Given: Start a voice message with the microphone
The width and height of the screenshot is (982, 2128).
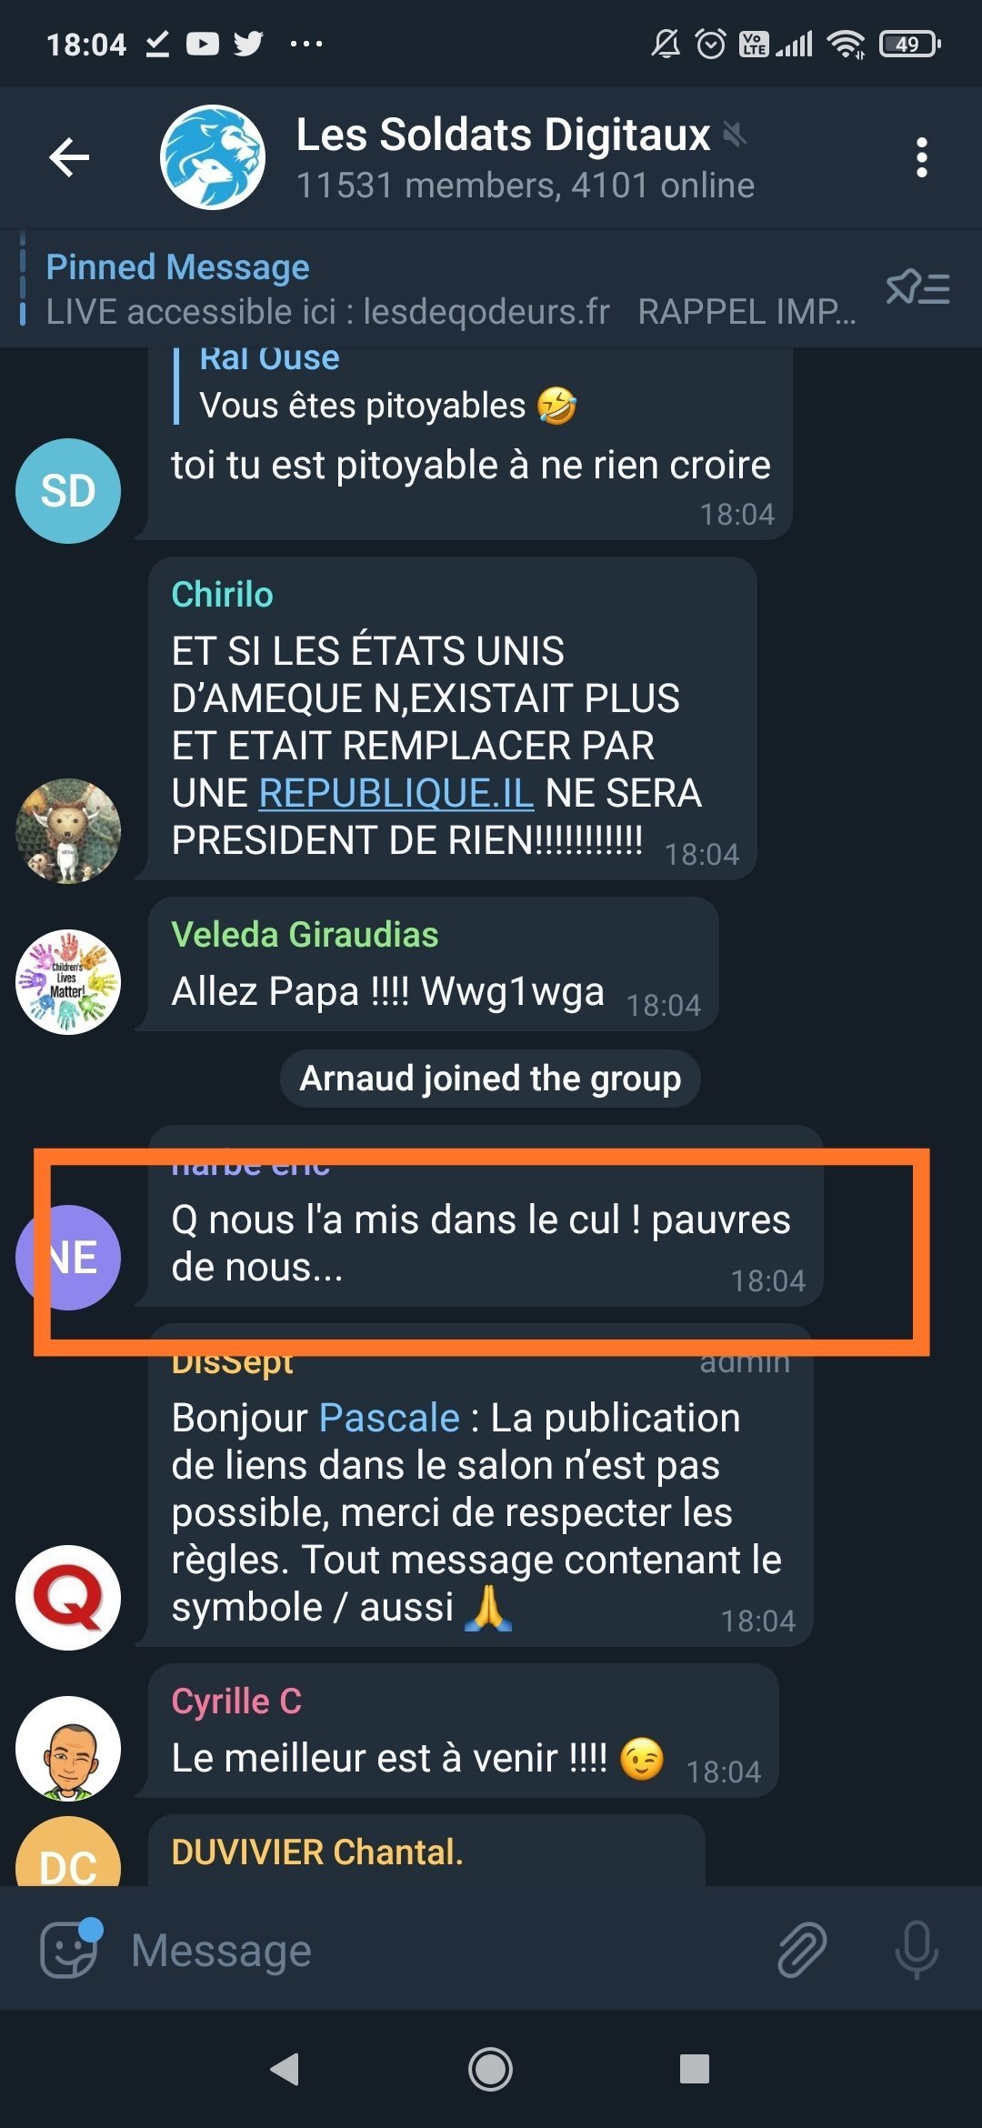Looking at the screenshot, I should pos(916,1950).
